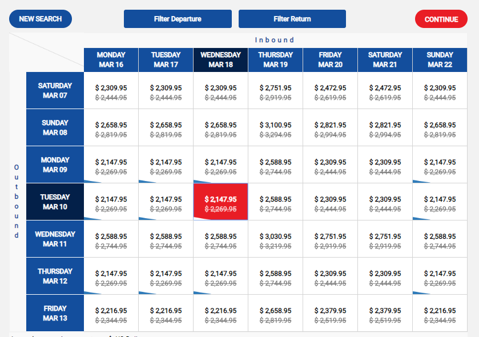Pick fare Thu Mar 12 returning Wed Mar 18
The height and width of the screenshot is (337, 479).
point(220,276)
